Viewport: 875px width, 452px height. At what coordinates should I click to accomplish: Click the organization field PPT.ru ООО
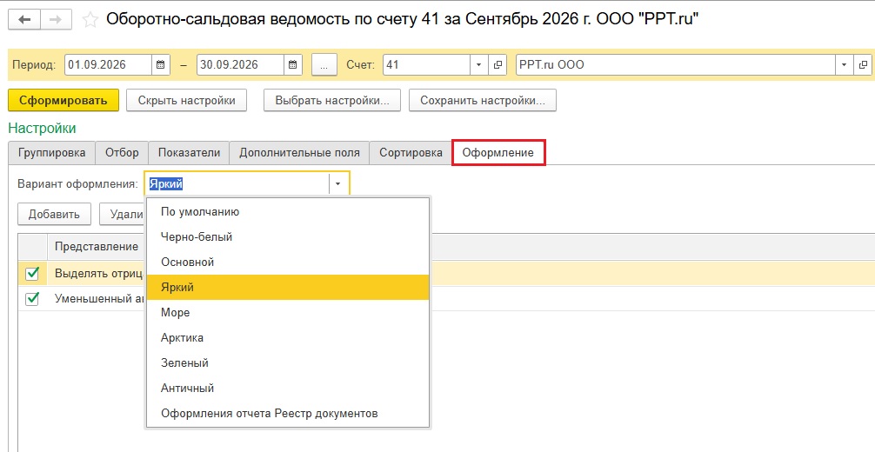[x=676, y=64]
